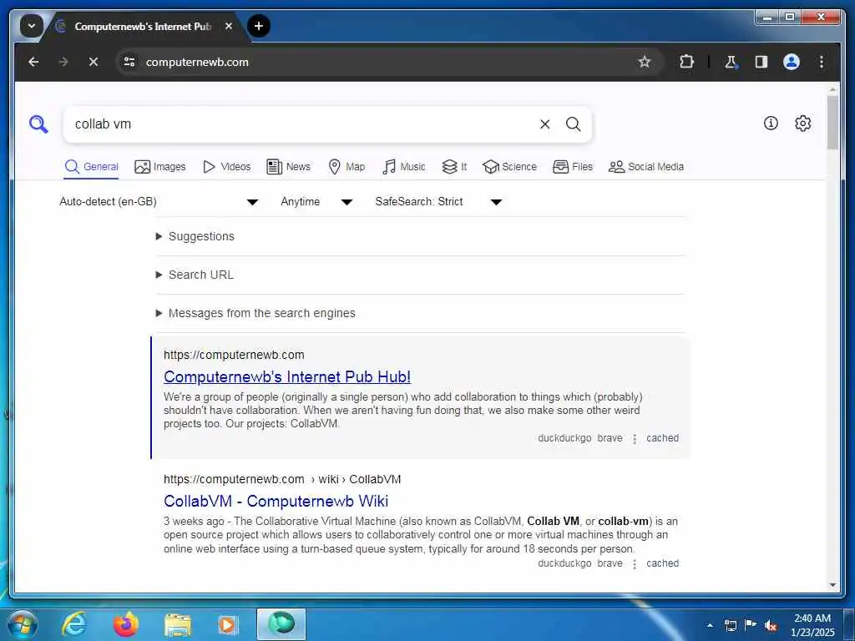Screen dimensions: 855x641
Task: Open the Auto-detect (en-GB) language dropdown
Action: pyautogui.click(x=159, y=202)
